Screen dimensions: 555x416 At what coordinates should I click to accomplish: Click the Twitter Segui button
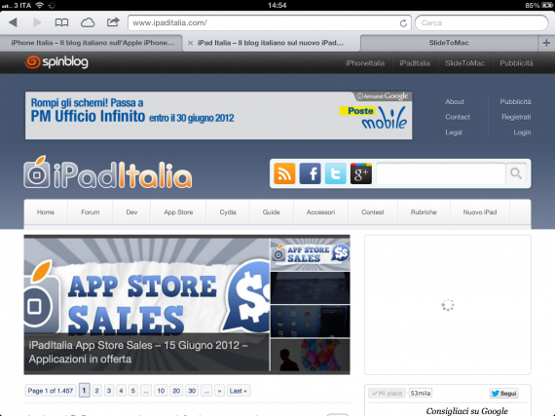504,394
